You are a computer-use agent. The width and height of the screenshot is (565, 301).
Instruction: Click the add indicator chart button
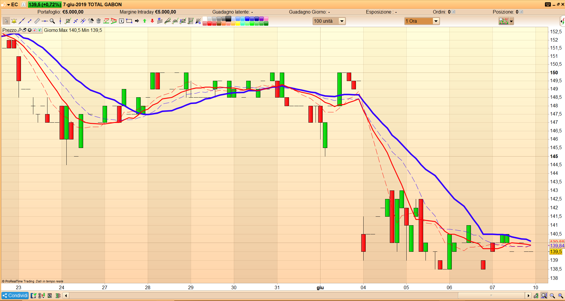click(x=504, y=21)
